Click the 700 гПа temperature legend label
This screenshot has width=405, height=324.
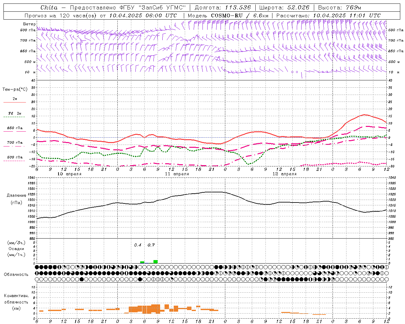point(15,143)
